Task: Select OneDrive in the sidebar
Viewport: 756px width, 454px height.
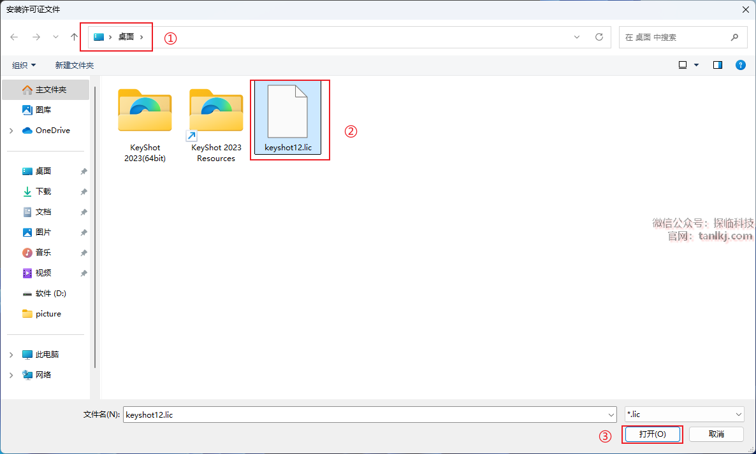Action: (x=46, y=131)
